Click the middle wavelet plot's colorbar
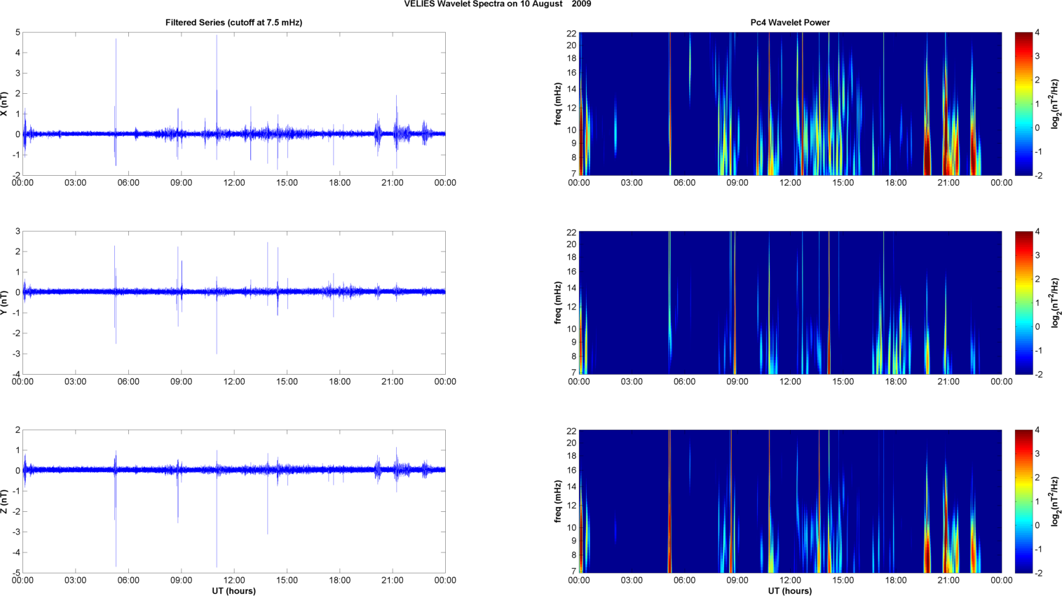Image resolution: width=1062 pixels, height=596 pixels. point(1023,303)
